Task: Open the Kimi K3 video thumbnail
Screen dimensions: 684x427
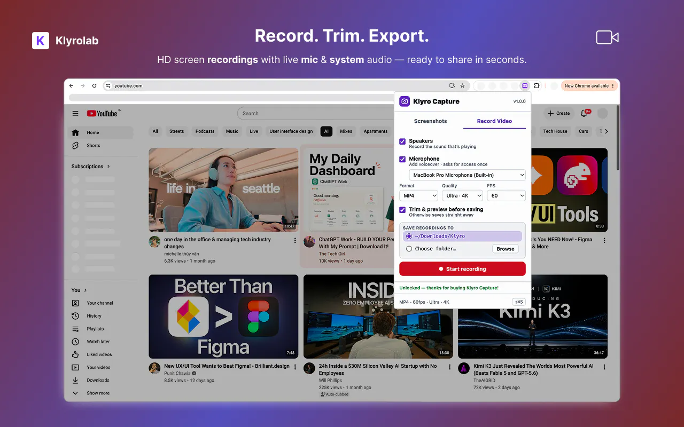Action: [x=533, y=317]
